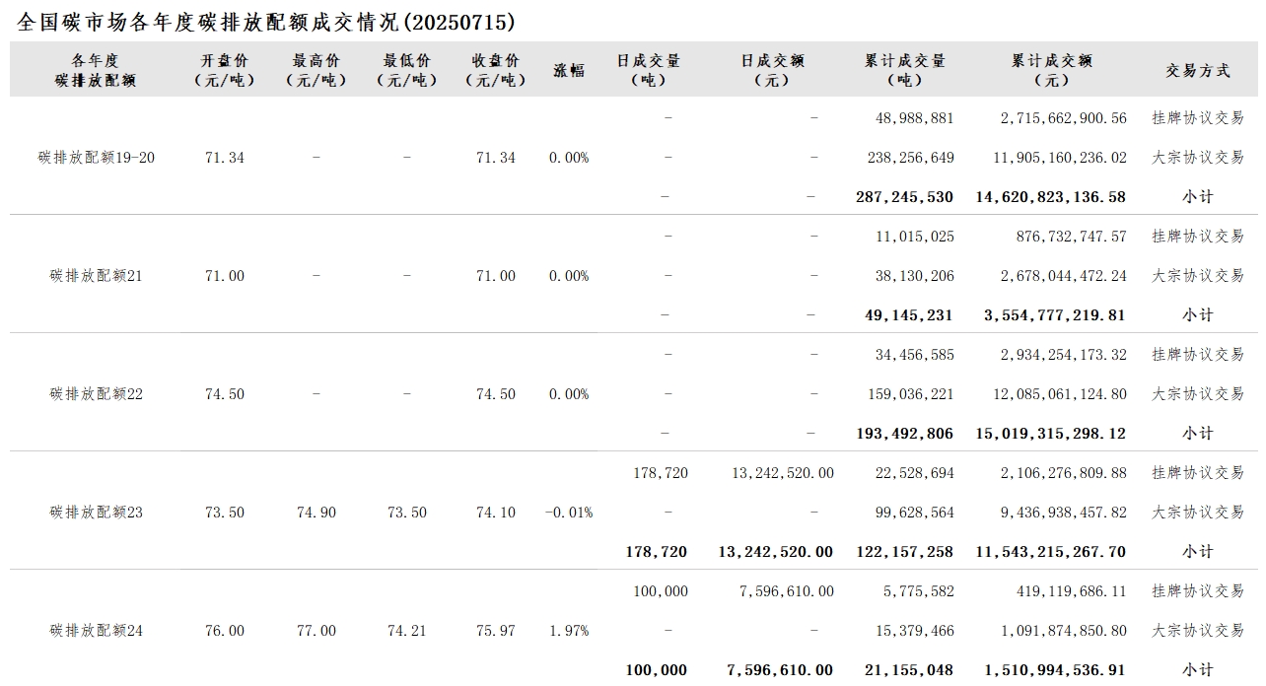The height and width of the screenshot is (686, 1266).
Task: Click the closing price 75.97 cell
Action: (495, 631)
